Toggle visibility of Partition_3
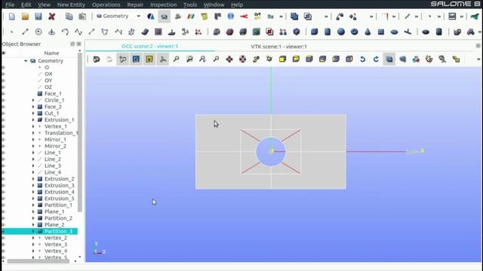The image size is (483, 271). pos(4,231)
